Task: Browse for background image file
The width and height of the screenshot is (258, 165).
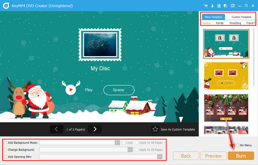Action: pos(130,150)
